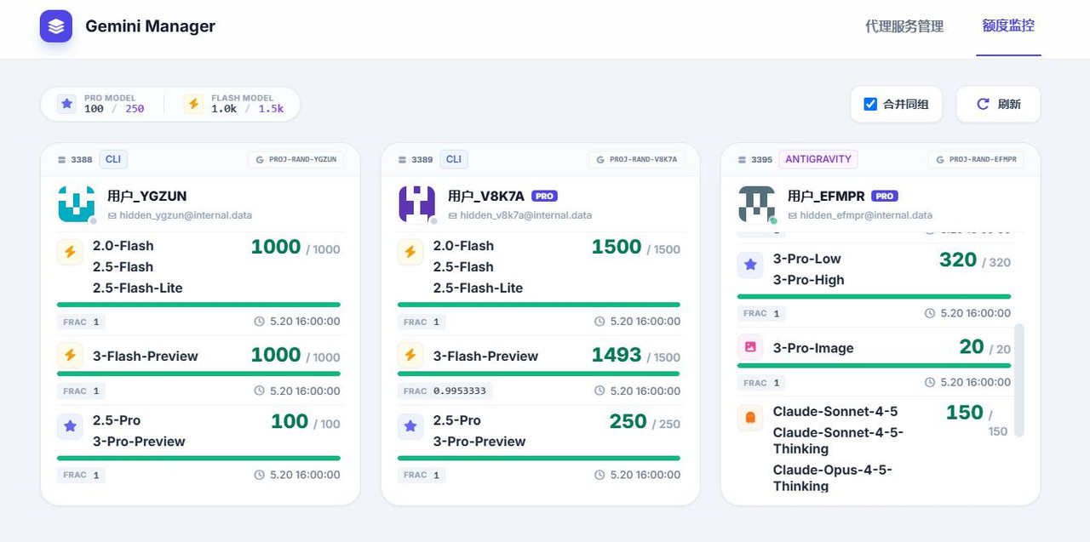Click the Gemini Manager title text
Screen dimensions: 1090x542
coord(150,26)
